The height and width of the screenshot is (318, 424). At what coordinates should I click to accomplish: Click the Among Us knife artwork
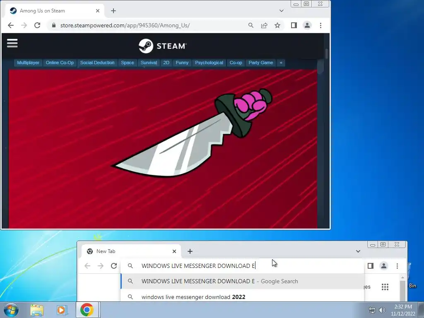163,149
